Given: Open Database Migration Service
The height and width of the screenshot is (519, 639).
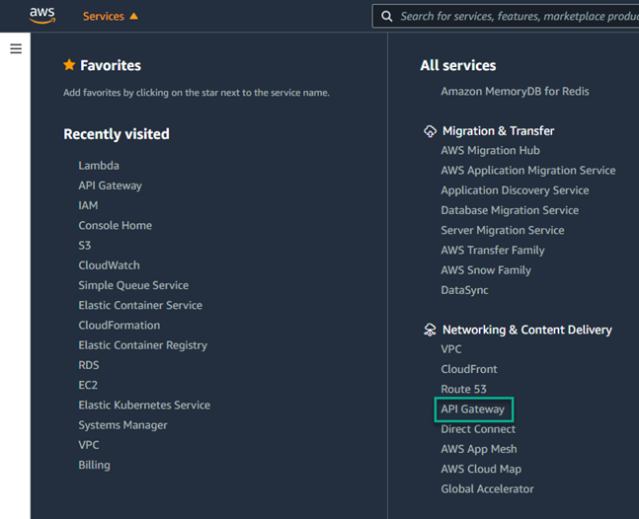Looking at the screenshot, I should point(510,210).
